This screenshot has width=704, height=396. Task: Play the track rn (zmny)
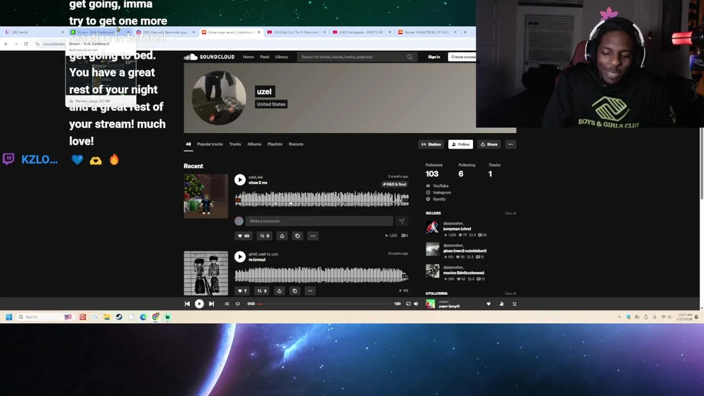[x=240, y=257]
